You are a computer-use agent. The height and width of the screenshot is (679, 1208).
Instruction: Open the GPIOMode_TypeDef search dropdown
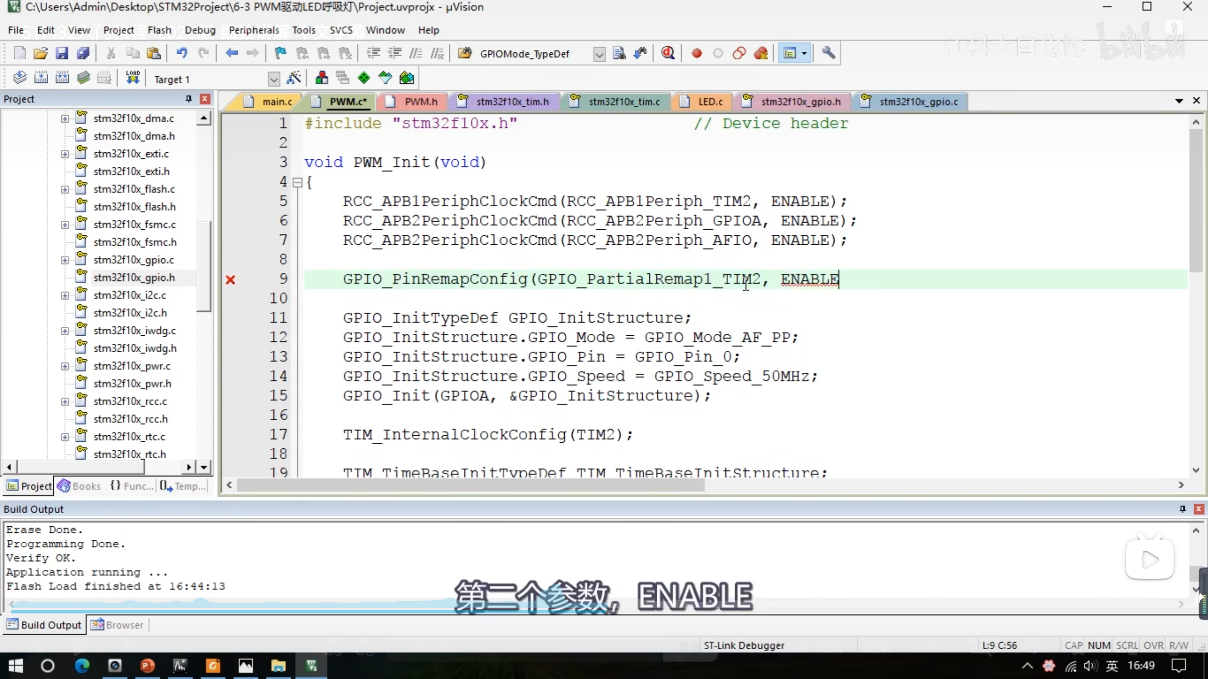599,54
